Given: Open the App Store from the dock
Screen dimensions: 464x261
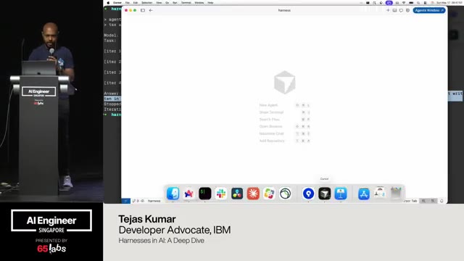Looking at the screenshot, I should click(x=364, y=194).
